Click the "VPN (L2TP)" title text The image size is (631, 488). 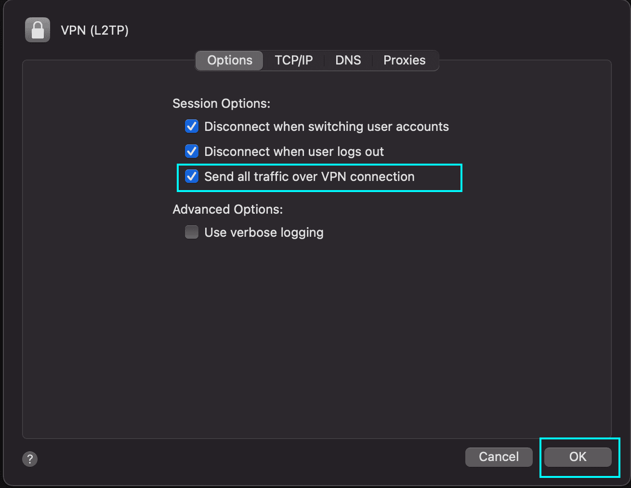[95, 30]
